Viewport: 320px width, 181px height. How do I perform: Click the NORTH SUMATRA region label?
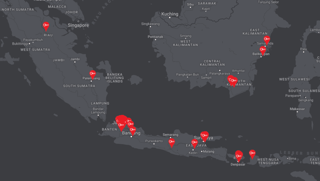18,10
